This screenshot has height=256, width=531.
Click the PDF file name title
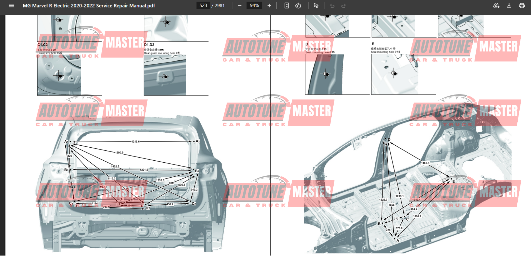point(89,6)
